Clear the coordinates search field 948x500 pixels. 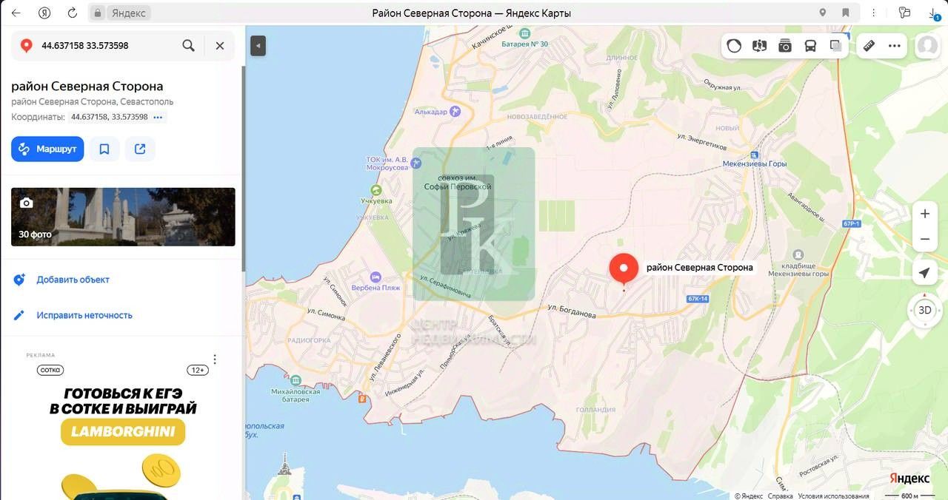(x=220, y=45)
